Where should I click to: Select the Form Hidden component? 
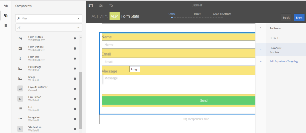pyautogui.click(x=49, y=38)
